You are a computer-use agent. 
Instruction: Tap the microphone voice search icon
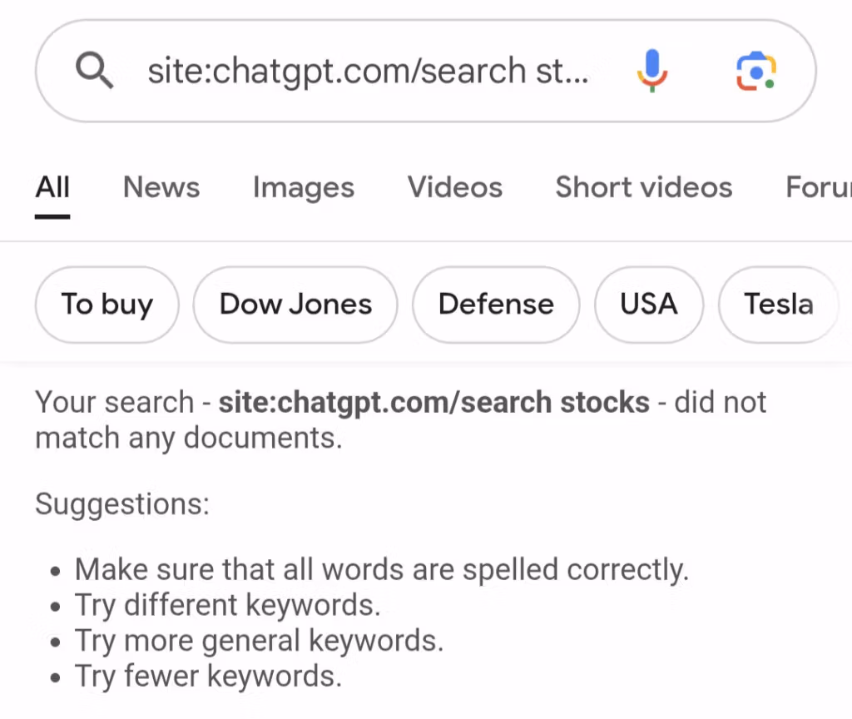click(653, 70)
